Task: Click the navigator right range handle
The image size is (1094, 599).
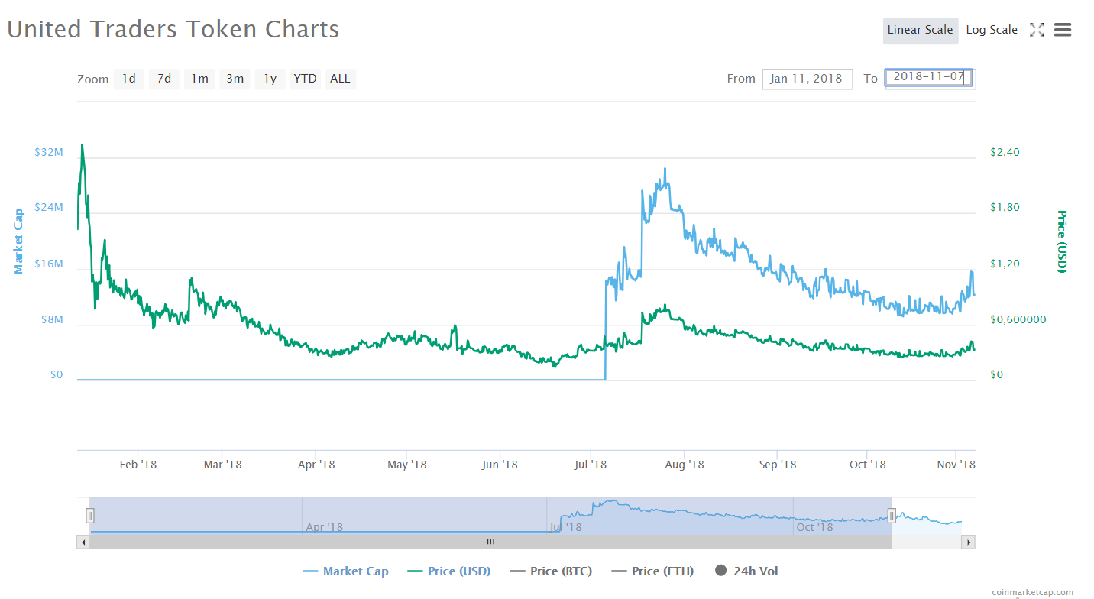Action: click(x=892, y=516)
